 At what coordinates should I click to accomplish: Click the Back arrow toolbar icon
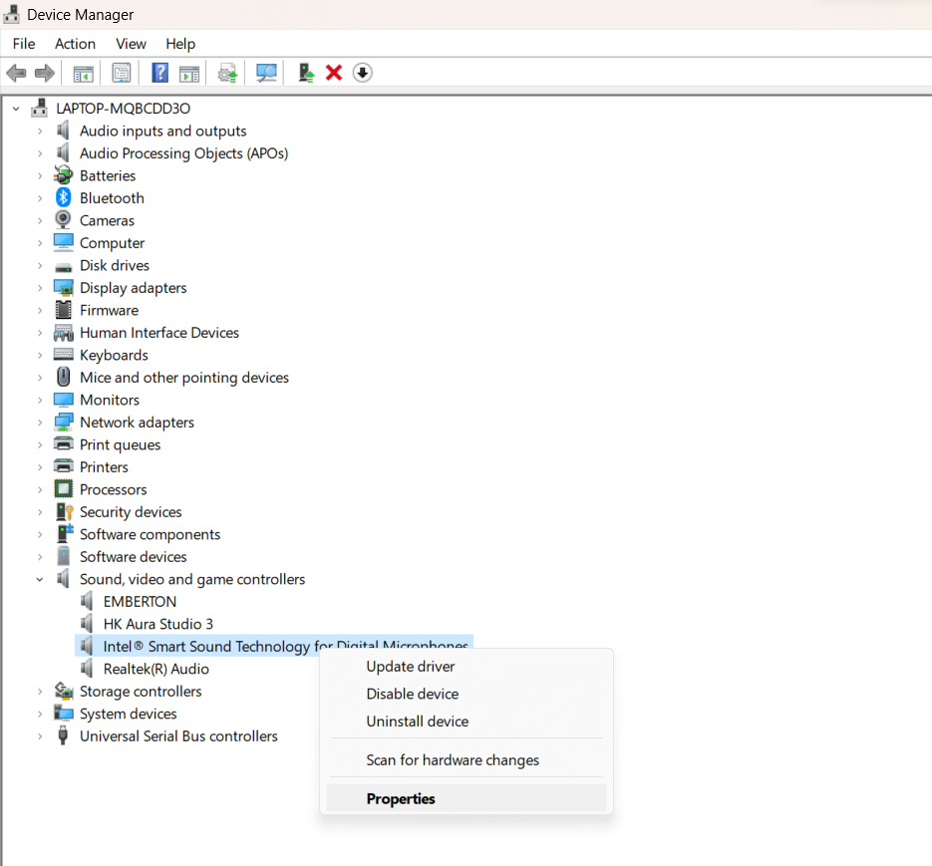tap(16, 73)
